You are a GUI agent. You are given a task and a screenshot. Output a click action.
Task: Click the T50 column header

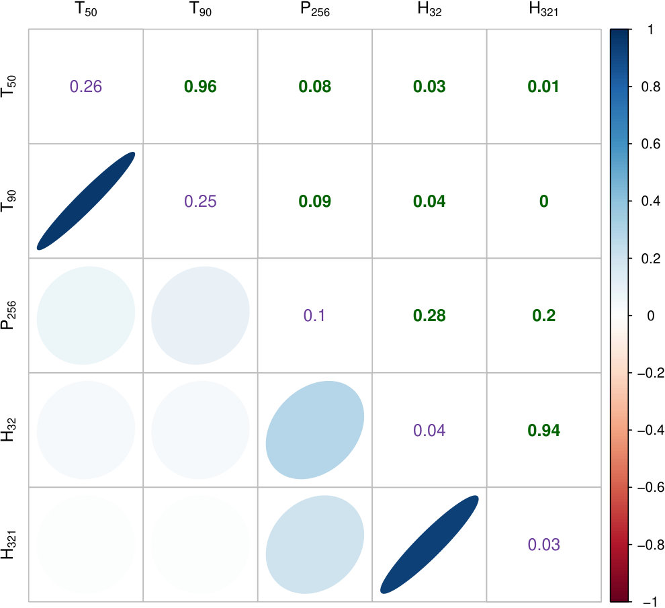[x=86, y=9]
